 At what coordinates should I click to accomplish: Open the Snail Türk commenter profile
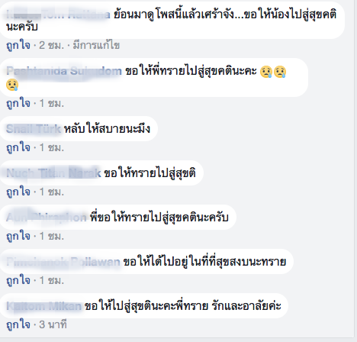[34, 129]
